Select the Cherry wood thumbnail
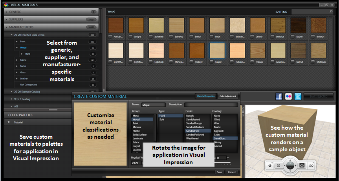 (x=258, y=25)
